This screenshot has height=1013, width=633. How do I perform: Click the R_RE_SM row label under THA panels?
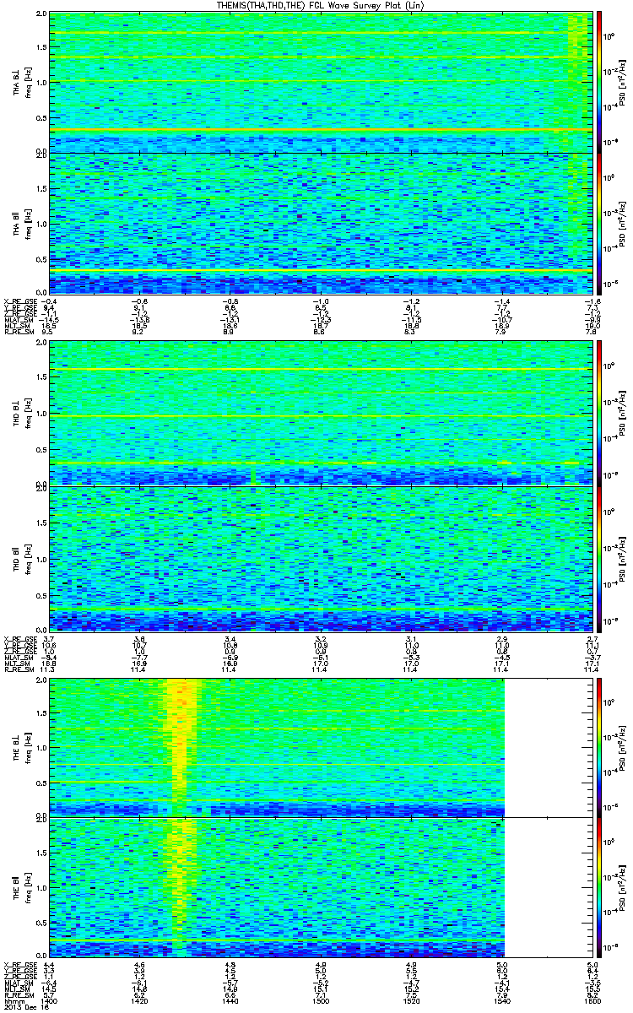click(x=19, y=333)
